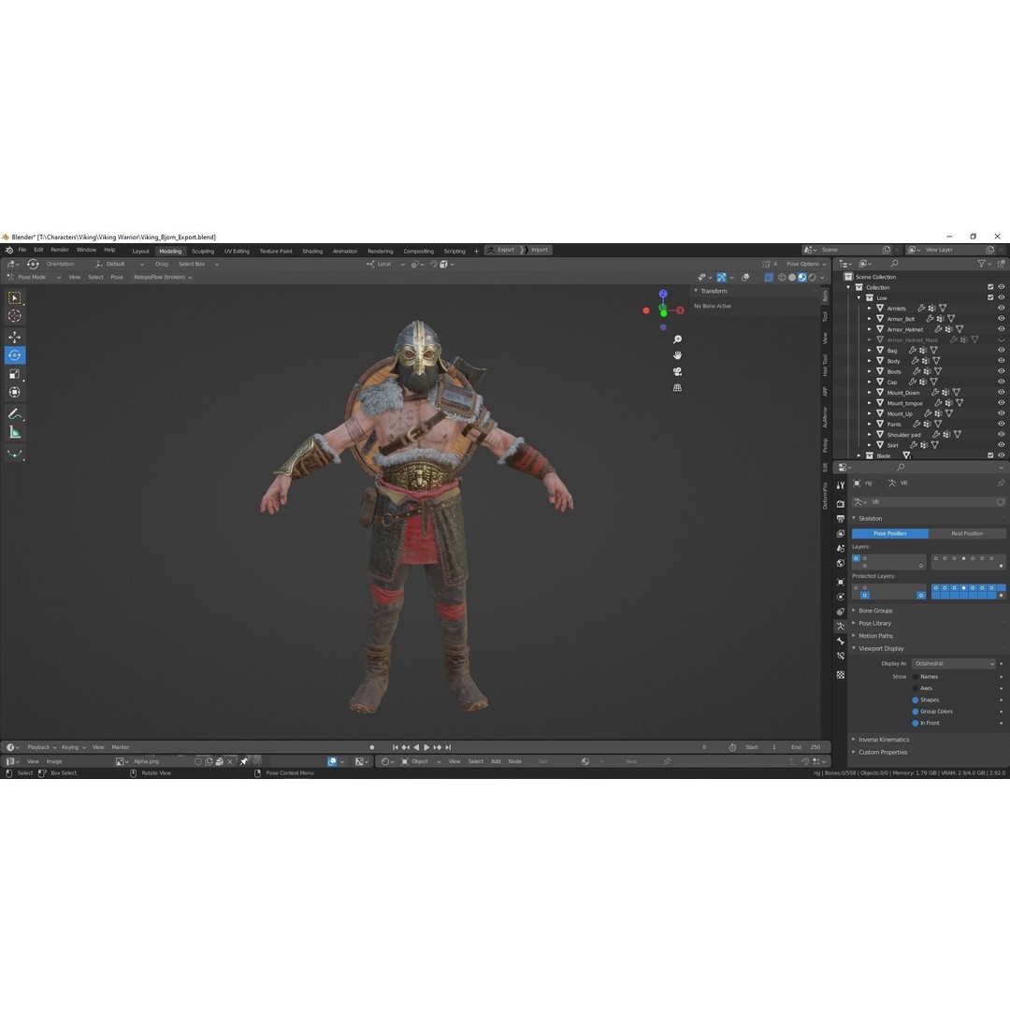1010x1010 pixels.
Task: Open the RetopoFlow (broken) menu
Action: (163, 277)
